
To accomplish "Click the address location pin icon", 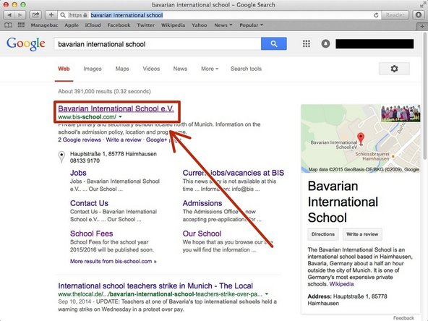I will pos(61,157).
